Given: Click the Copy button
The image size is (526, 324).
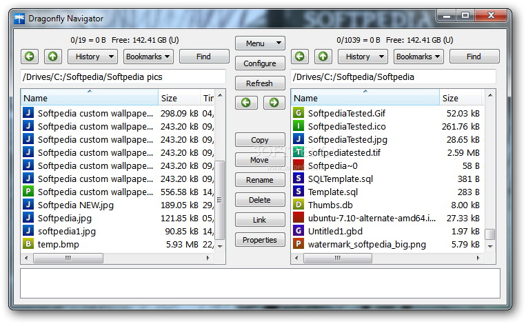Looking at the screenshot, I should 260,139.
